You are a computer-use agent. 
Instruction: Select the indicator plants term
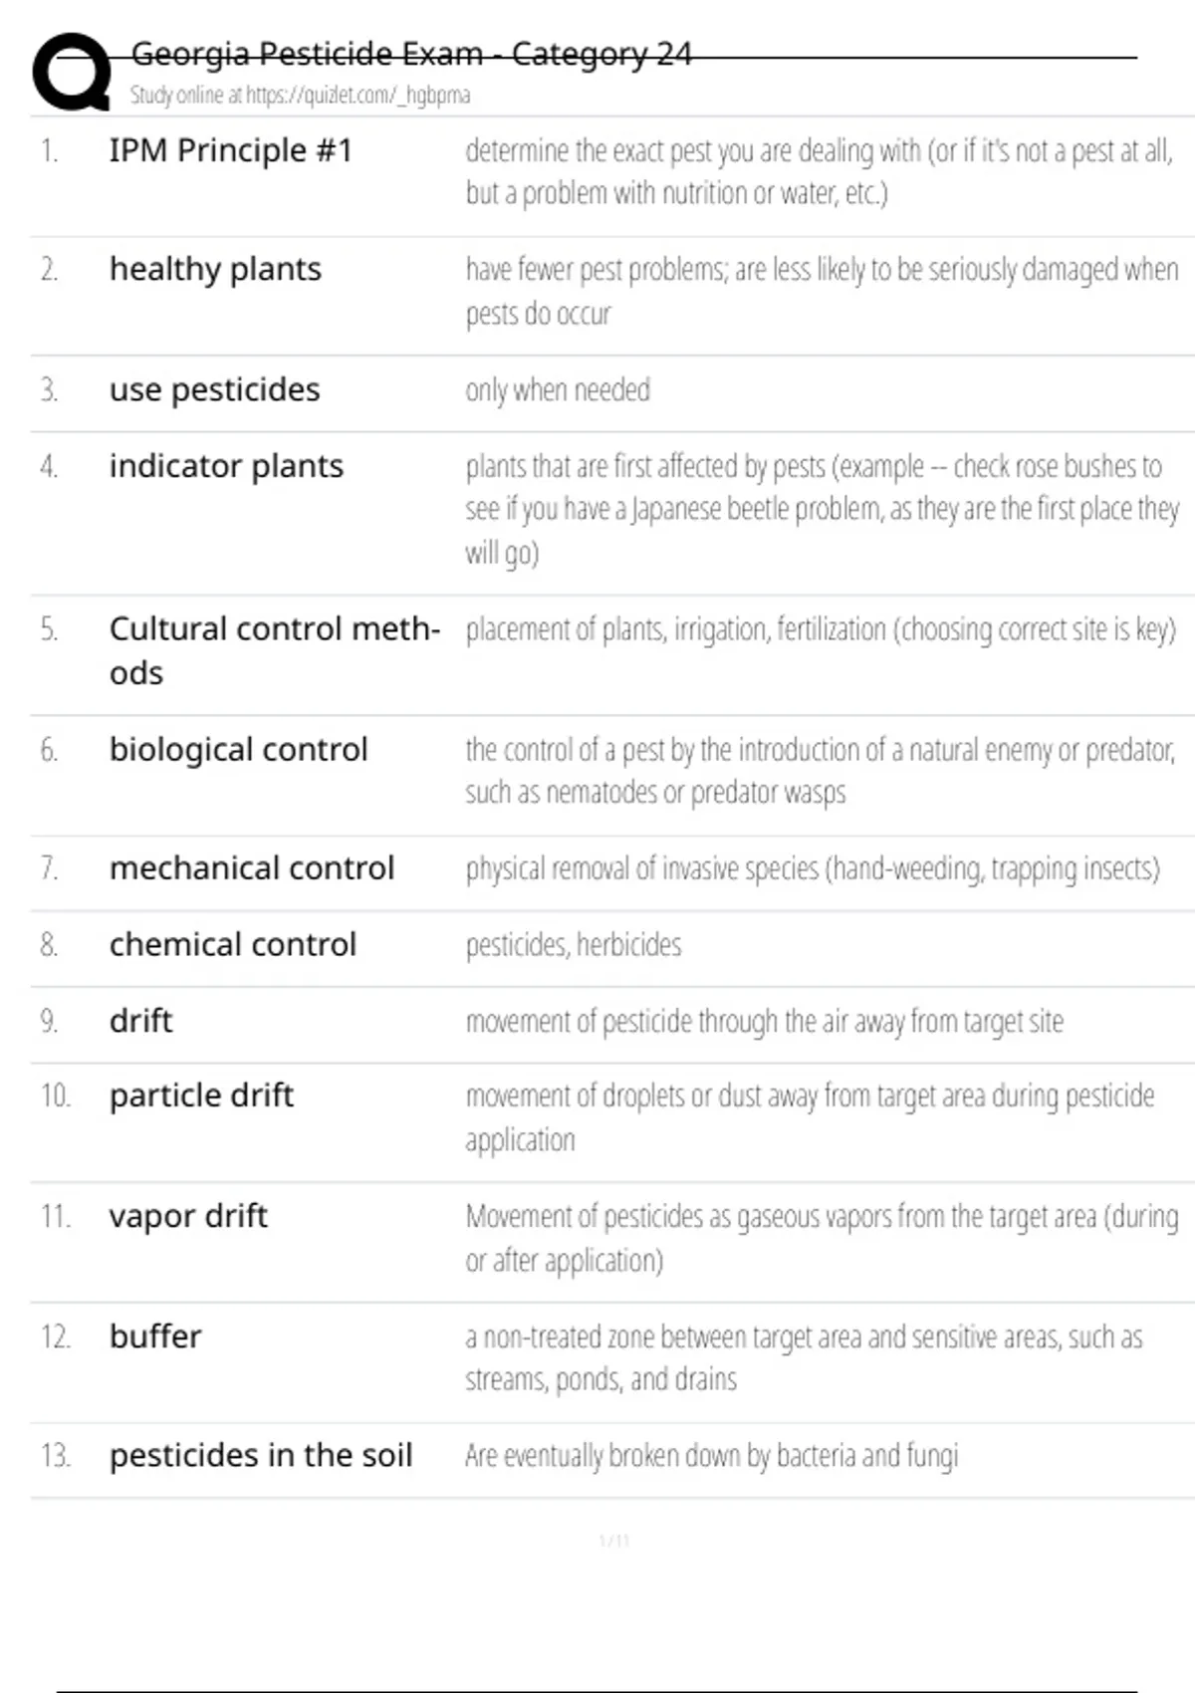pyautogui.click(x=226, y=466)
